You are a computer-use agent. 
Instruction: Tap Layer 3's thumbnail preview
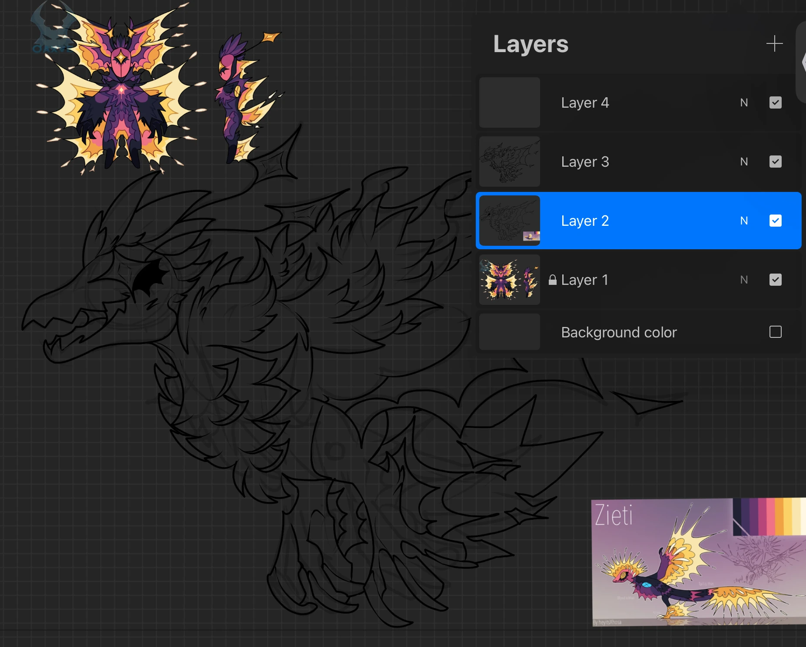pos(509,162)
